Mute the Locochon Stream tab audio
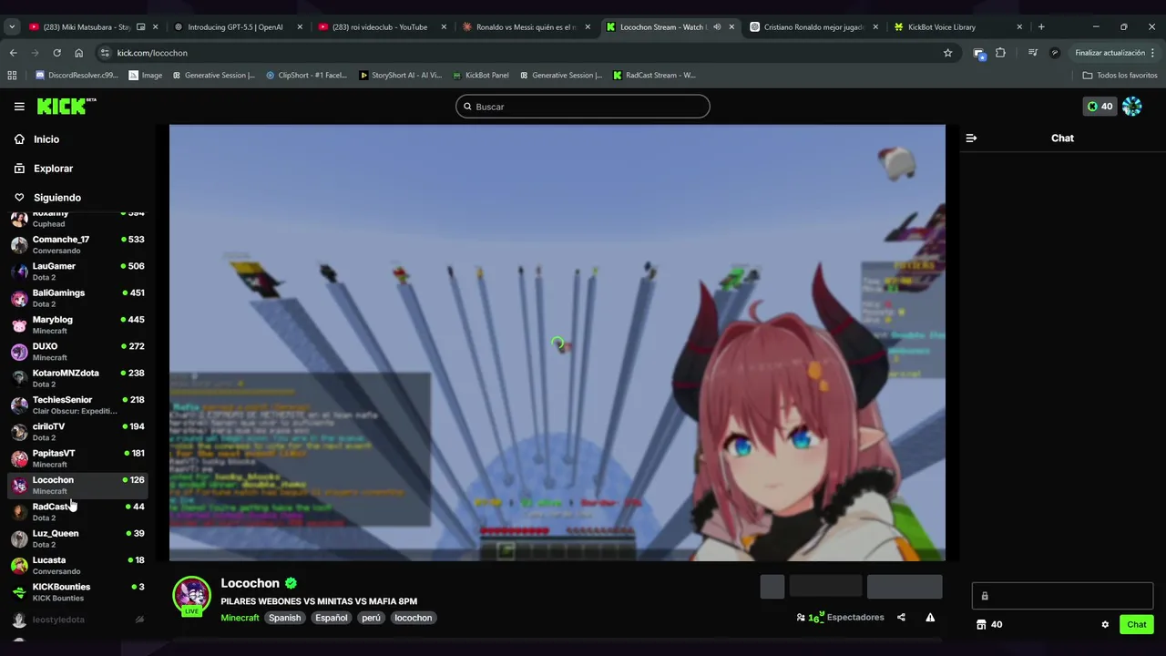The height and width of the screenshot is (656, 1166). (x=717, y=27)
